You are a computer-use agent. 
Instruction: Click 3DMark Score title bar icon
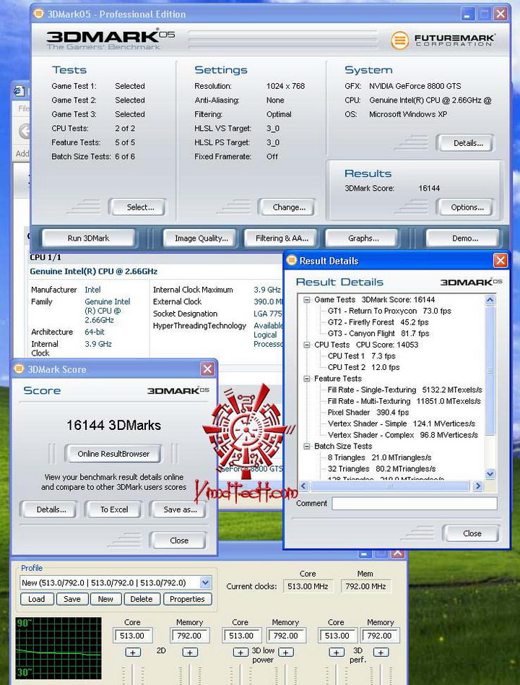click(x=19, y=369)
